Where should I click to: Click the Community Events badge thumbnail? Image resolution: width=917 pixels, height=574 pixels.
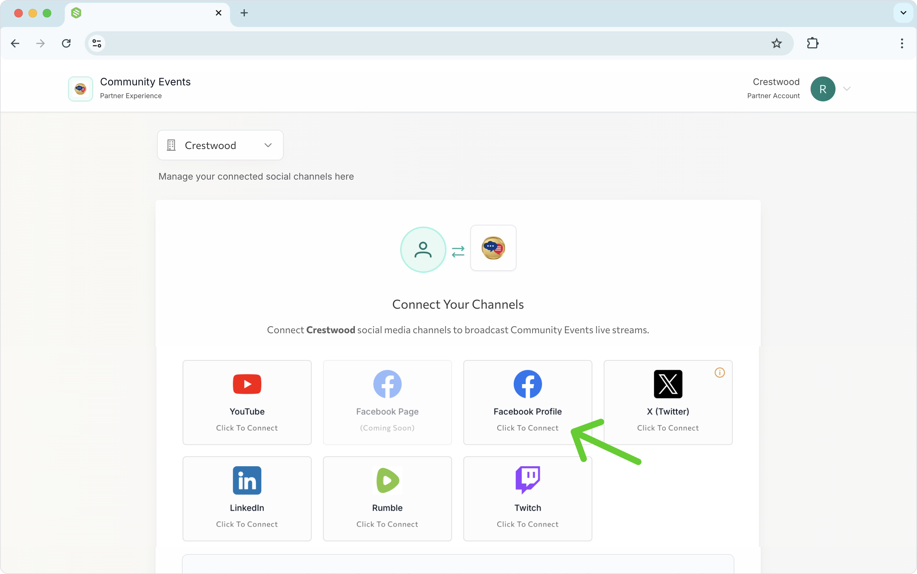[493, 248]
